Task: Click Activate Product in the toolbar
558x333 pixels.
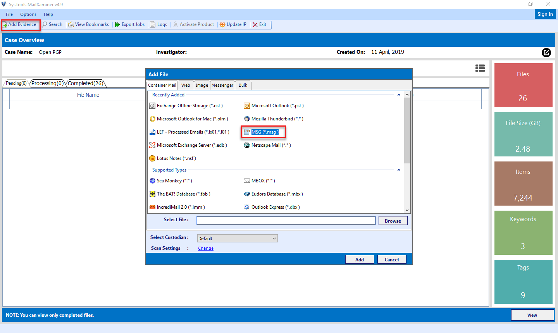Action: tap(194, 24)
